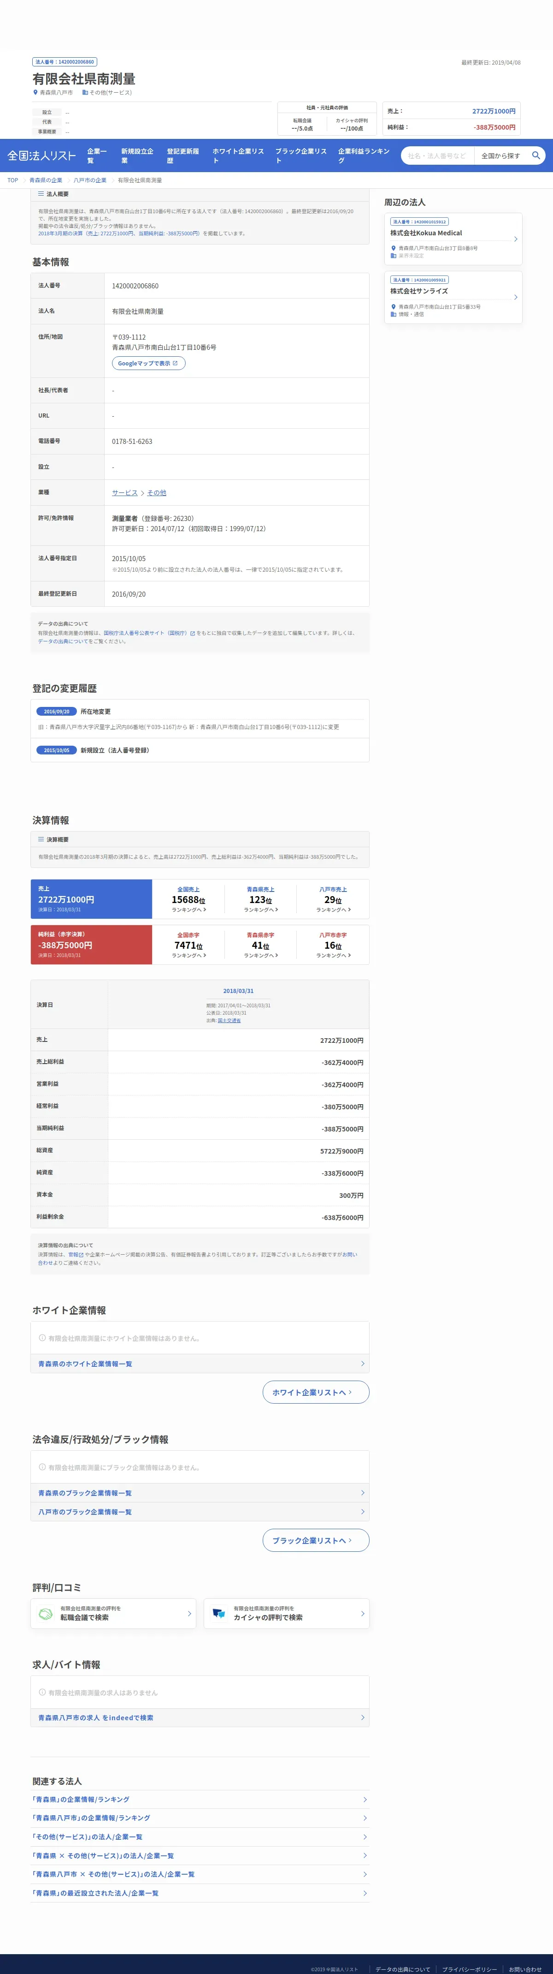
Task: Click external-link icon in Googleマップで表示 button
Action: (175, 363)
